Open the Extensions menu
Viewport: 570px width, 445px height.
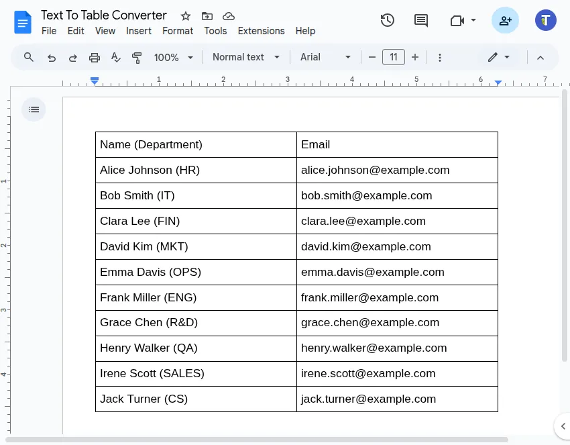point(261,31)
